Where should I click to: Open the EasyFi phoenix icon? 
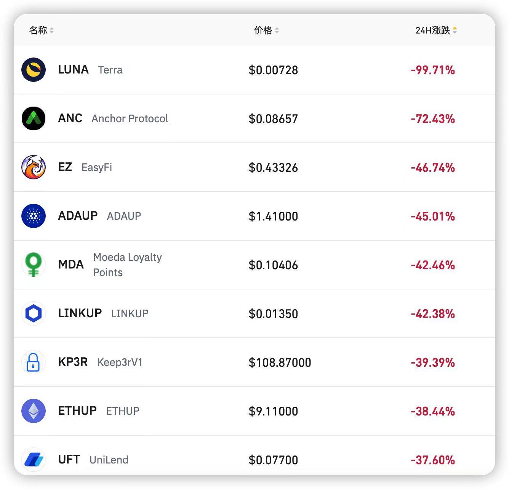point(34,167)
